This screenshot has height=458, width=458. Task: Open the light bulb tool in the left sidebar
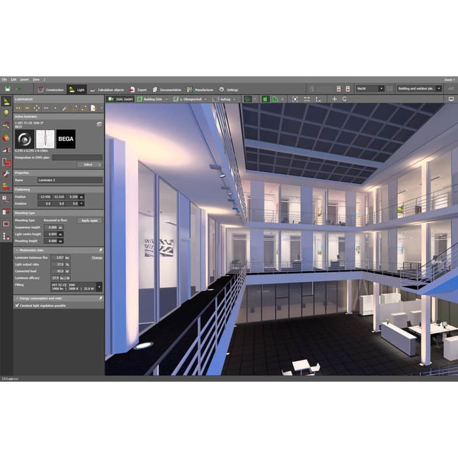7,113
